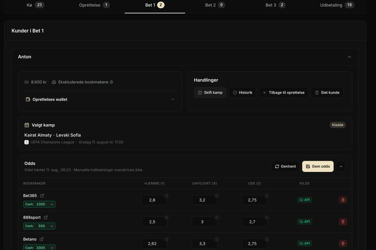Toggle lock on Bet365 draw odds

pos(217,196)
